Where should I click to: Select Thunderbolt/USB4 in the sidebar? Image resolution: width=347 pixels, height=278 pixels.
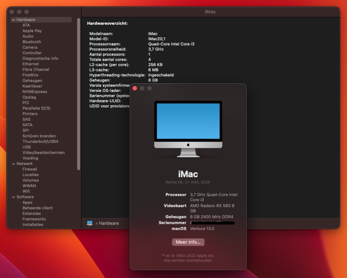point(40,142)
